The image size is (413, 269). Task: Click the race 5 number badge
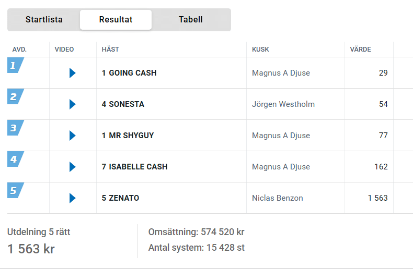pyautogui.click(x=15, y=191)
